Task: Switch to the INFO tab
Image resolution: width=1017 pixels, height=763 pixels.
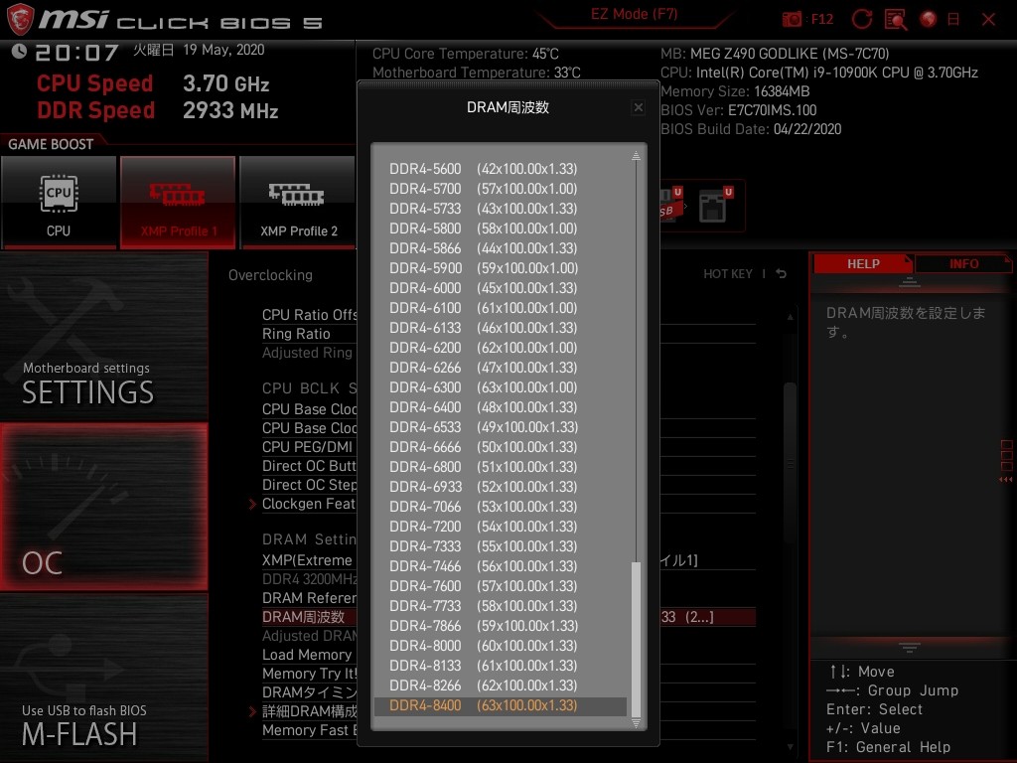Action: [x=963, y=264]
